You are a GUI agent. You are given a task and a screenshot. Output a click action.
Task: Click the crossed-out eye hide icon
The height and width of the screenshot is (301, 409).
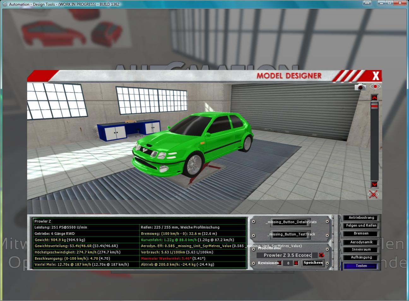[374, 194]
